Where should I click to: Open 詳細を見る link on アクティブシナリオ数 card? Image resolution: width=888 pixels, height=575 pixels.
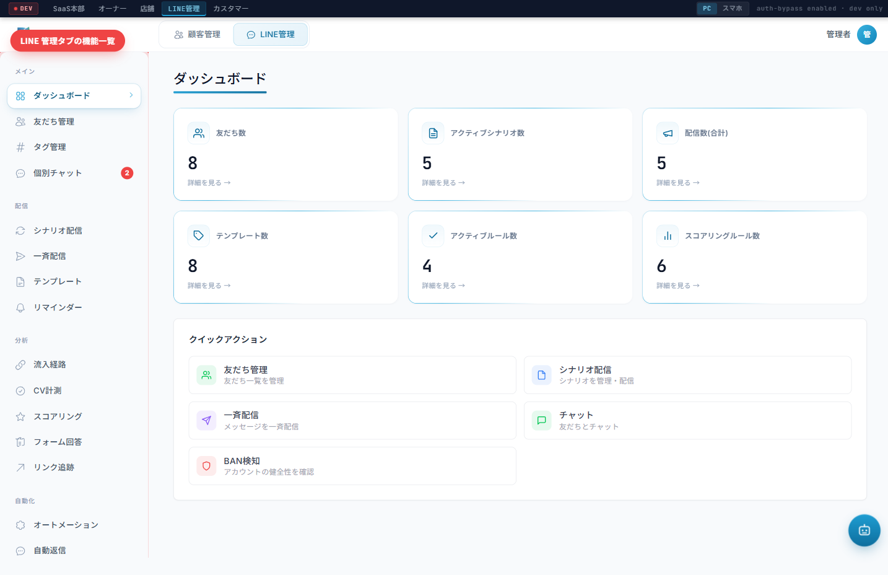coord(443,183)
